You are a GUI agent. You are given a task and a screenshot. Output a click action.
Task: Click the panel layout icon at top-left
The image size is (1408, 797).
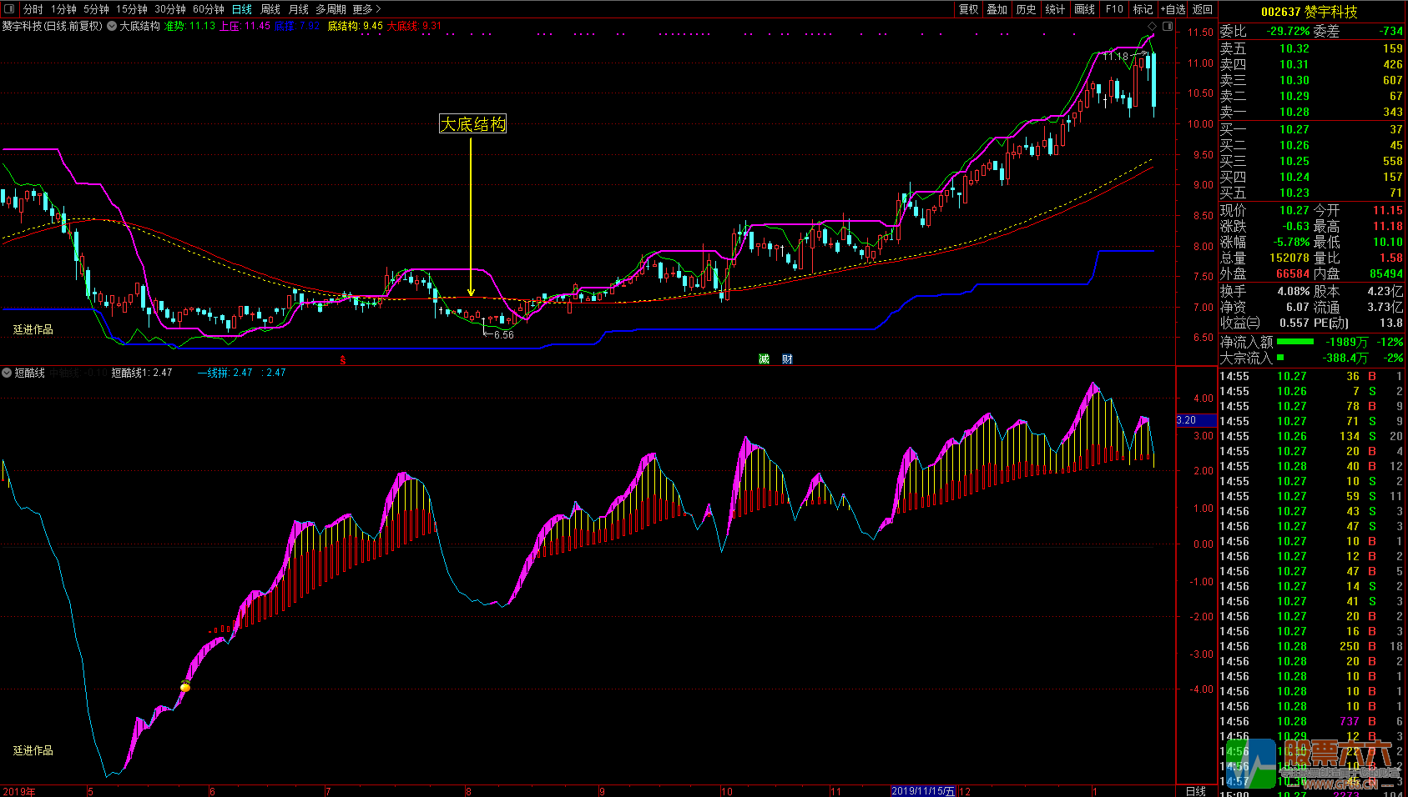10,9
